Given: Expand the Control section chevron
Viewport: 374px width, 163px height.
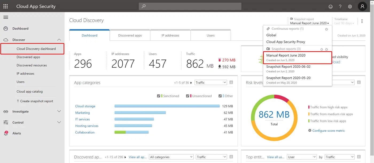Looking at the screenshot, I should click(x=59, y=122).
